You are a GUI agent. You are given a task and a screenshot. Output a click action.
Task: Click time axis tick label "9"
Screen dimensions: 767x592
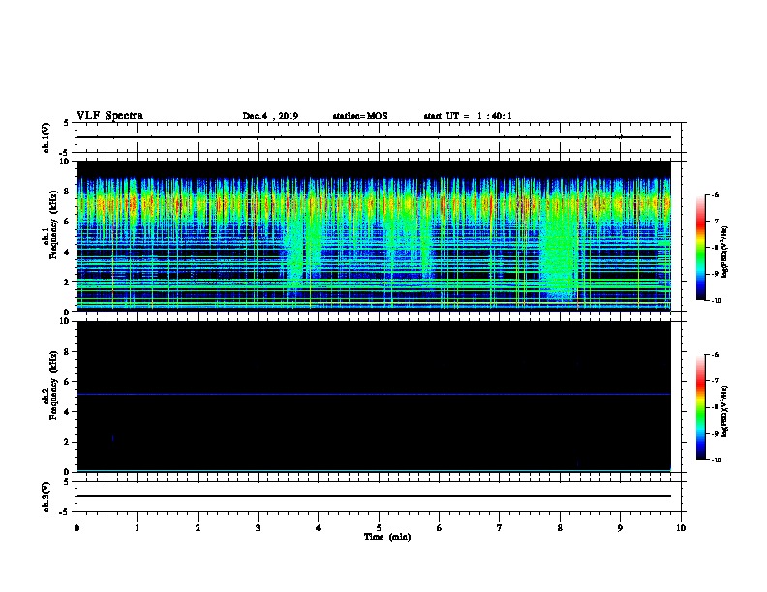[620, 528]
